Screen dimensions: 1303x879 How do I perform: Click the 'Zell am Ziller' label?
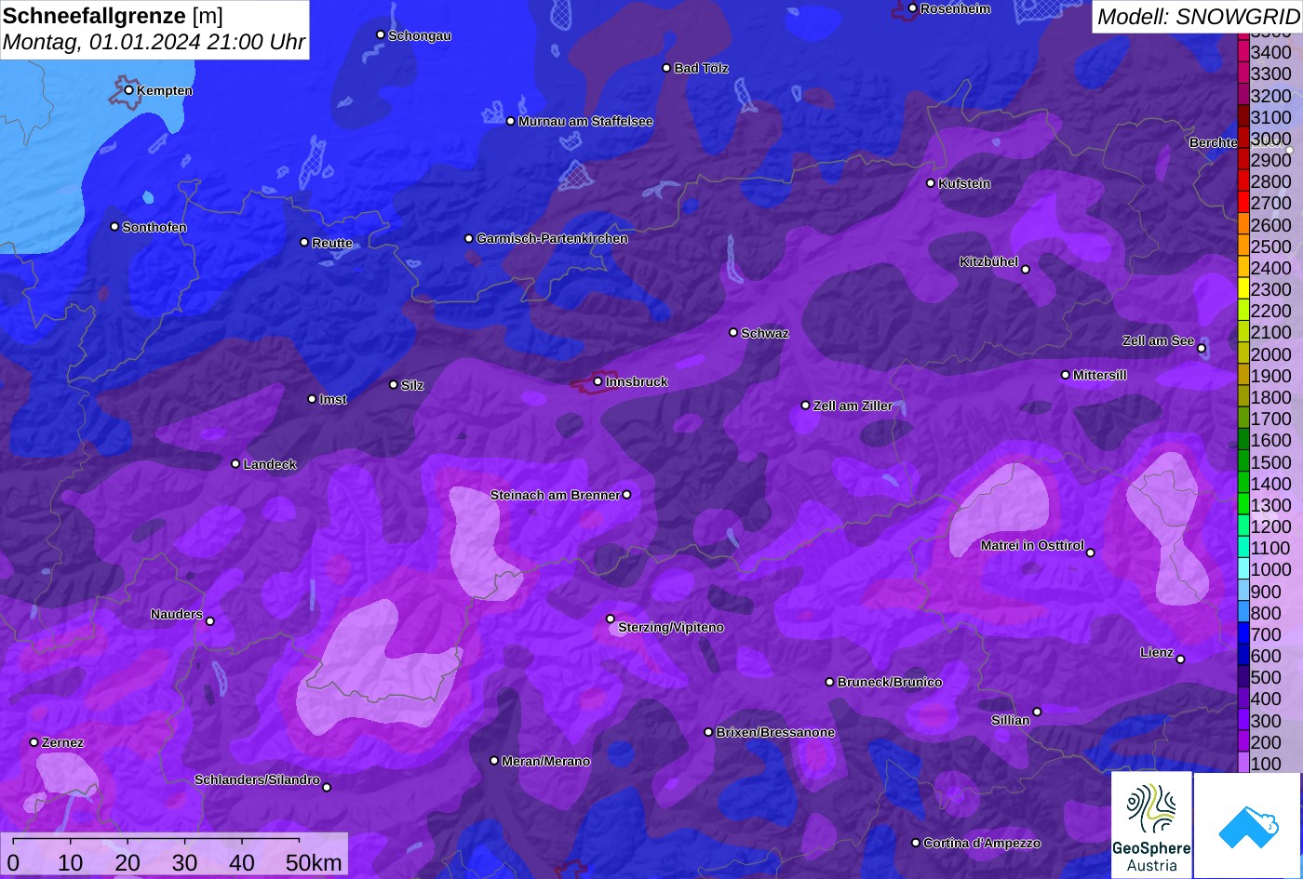point(853,406)
